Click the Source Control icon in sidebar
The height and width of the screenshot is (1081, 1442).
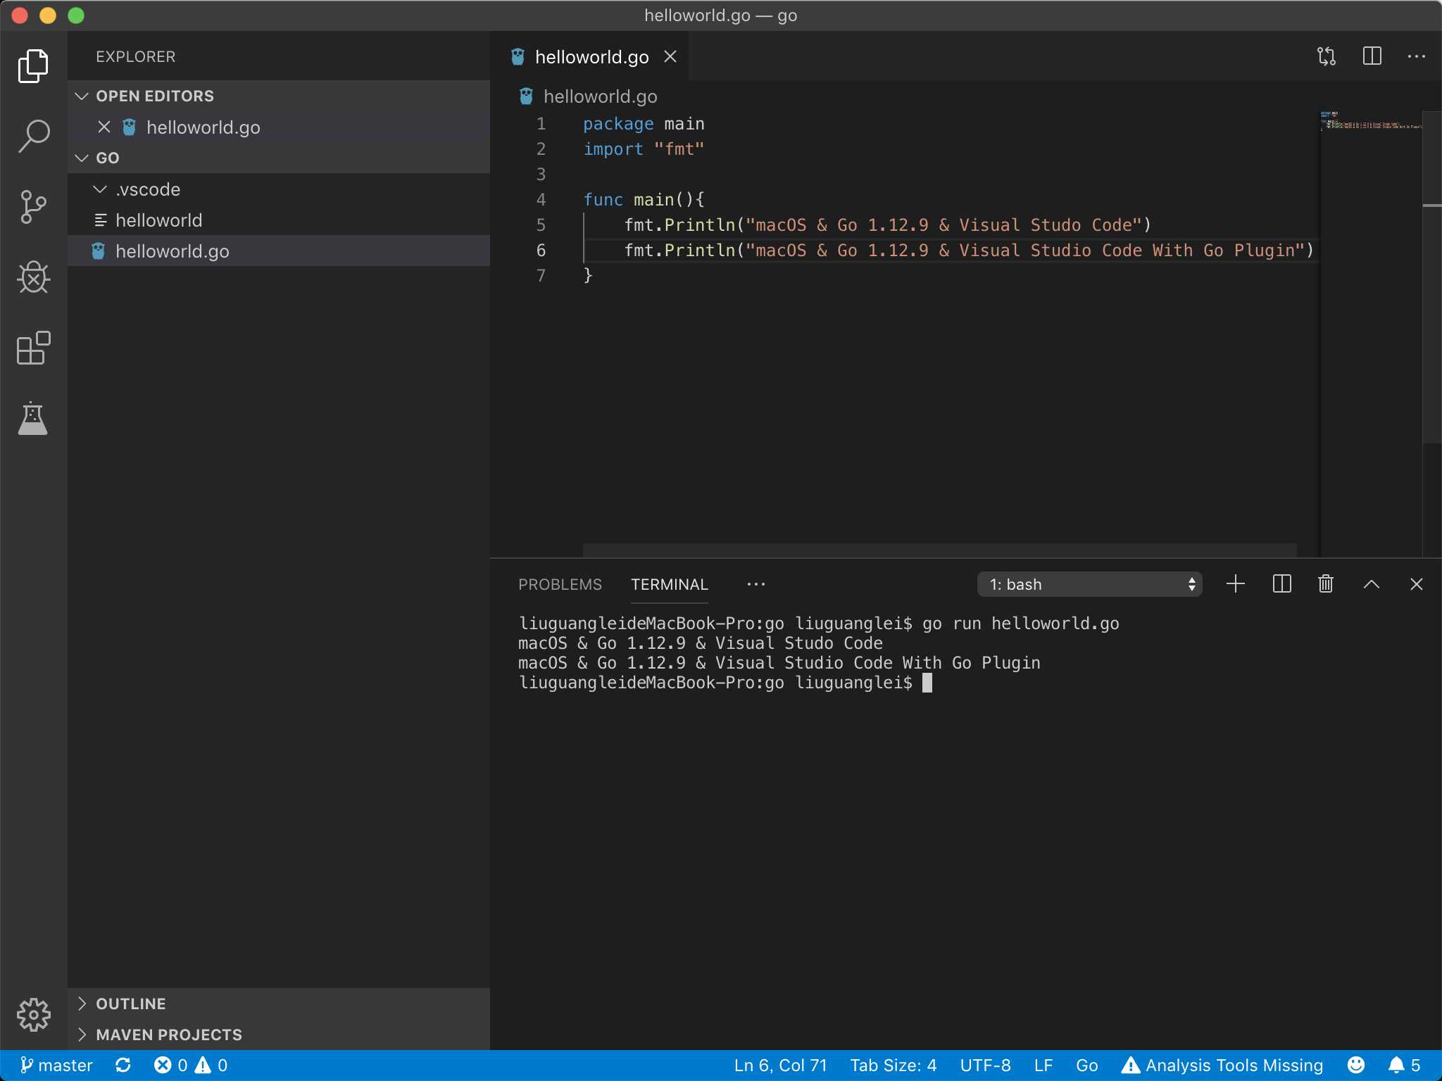[32, 207]
